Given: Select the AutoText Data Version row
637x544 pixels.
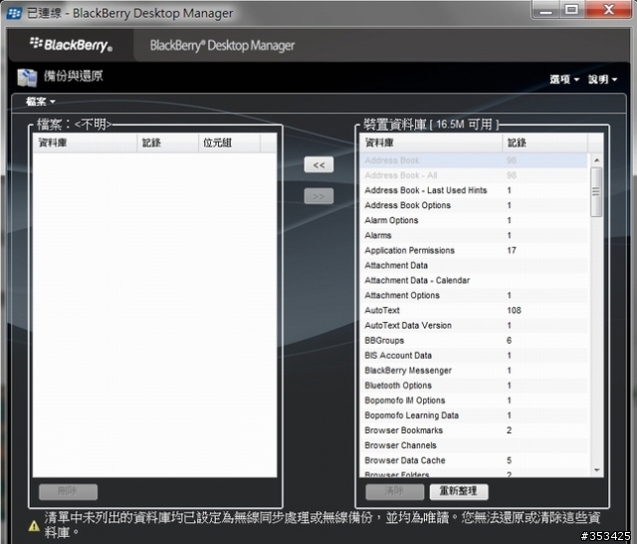Looking at the screenshot, I should [x=474, y=326].
